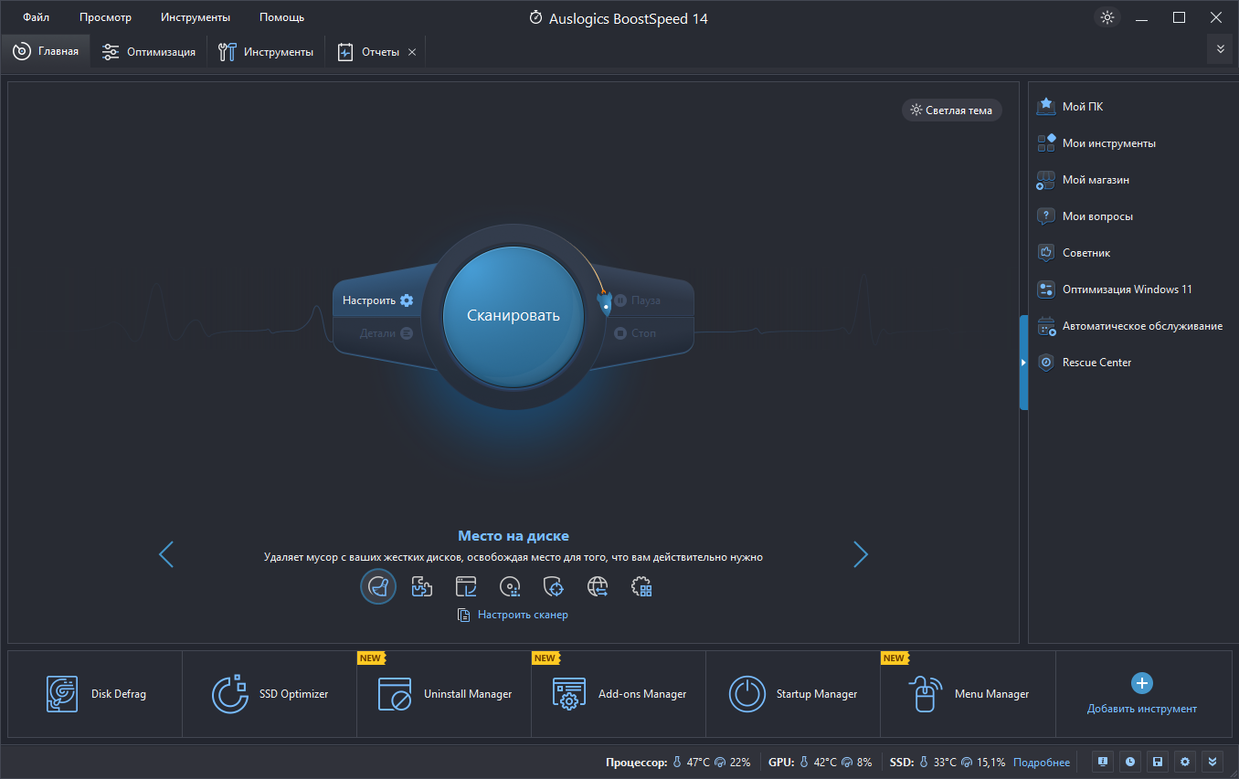Click the Детали button

(386, 333)
